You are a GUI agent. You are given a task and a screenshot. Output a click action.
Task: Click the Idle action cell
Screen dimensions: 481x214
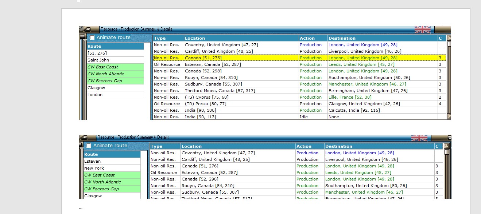coord(313,117)
